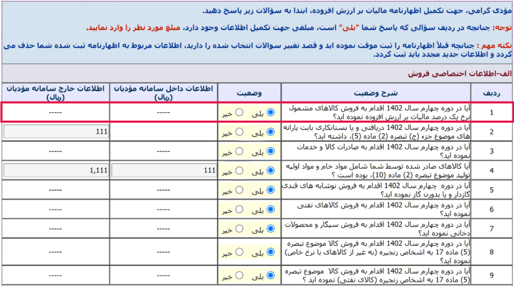Select خیر radio in row 7
The height and width of the screenshot is (286, 514).
tap(239, 229)
